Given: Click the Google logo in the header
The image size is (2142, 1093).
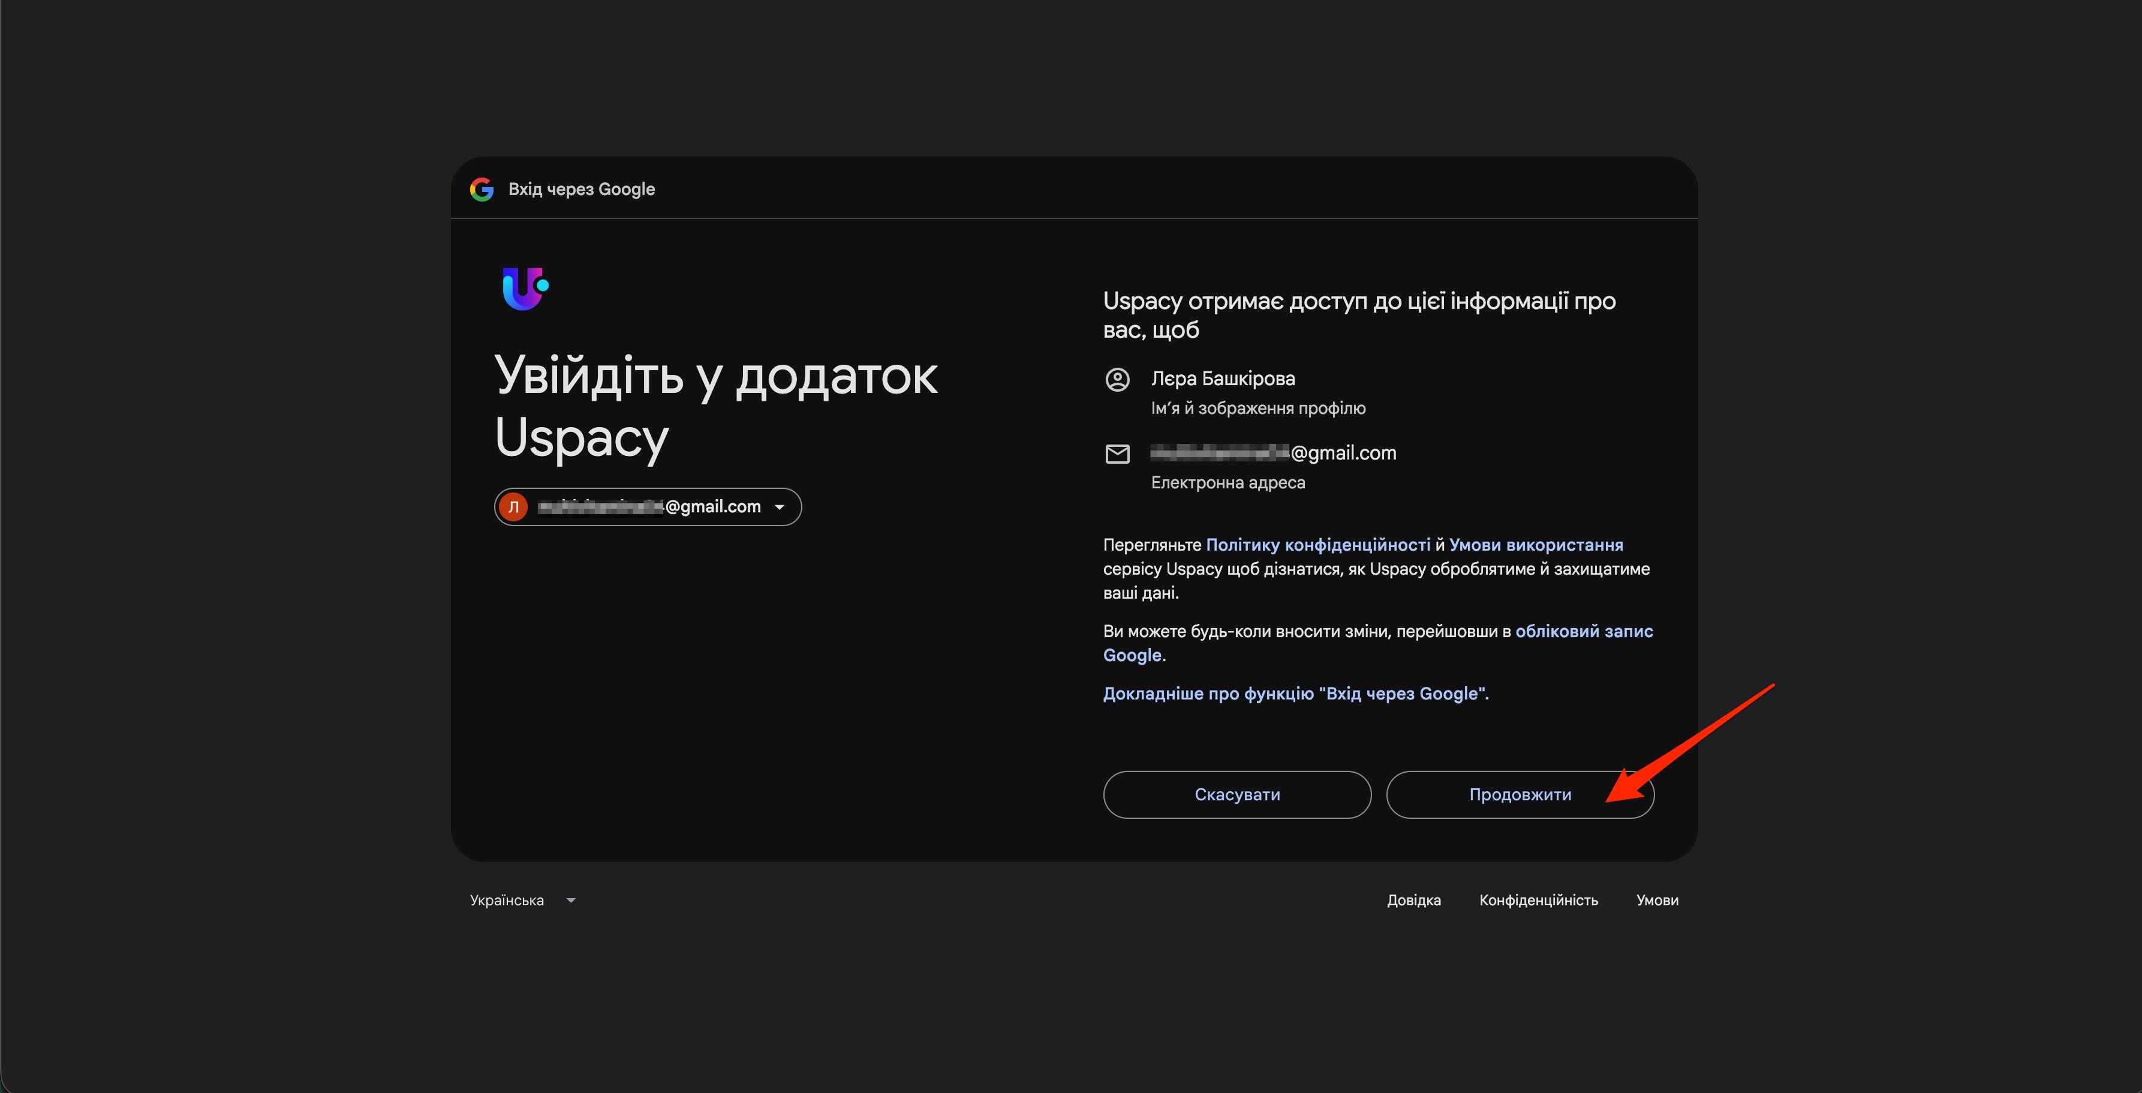Looking at the screenshot, I should [x=482, y=190].
